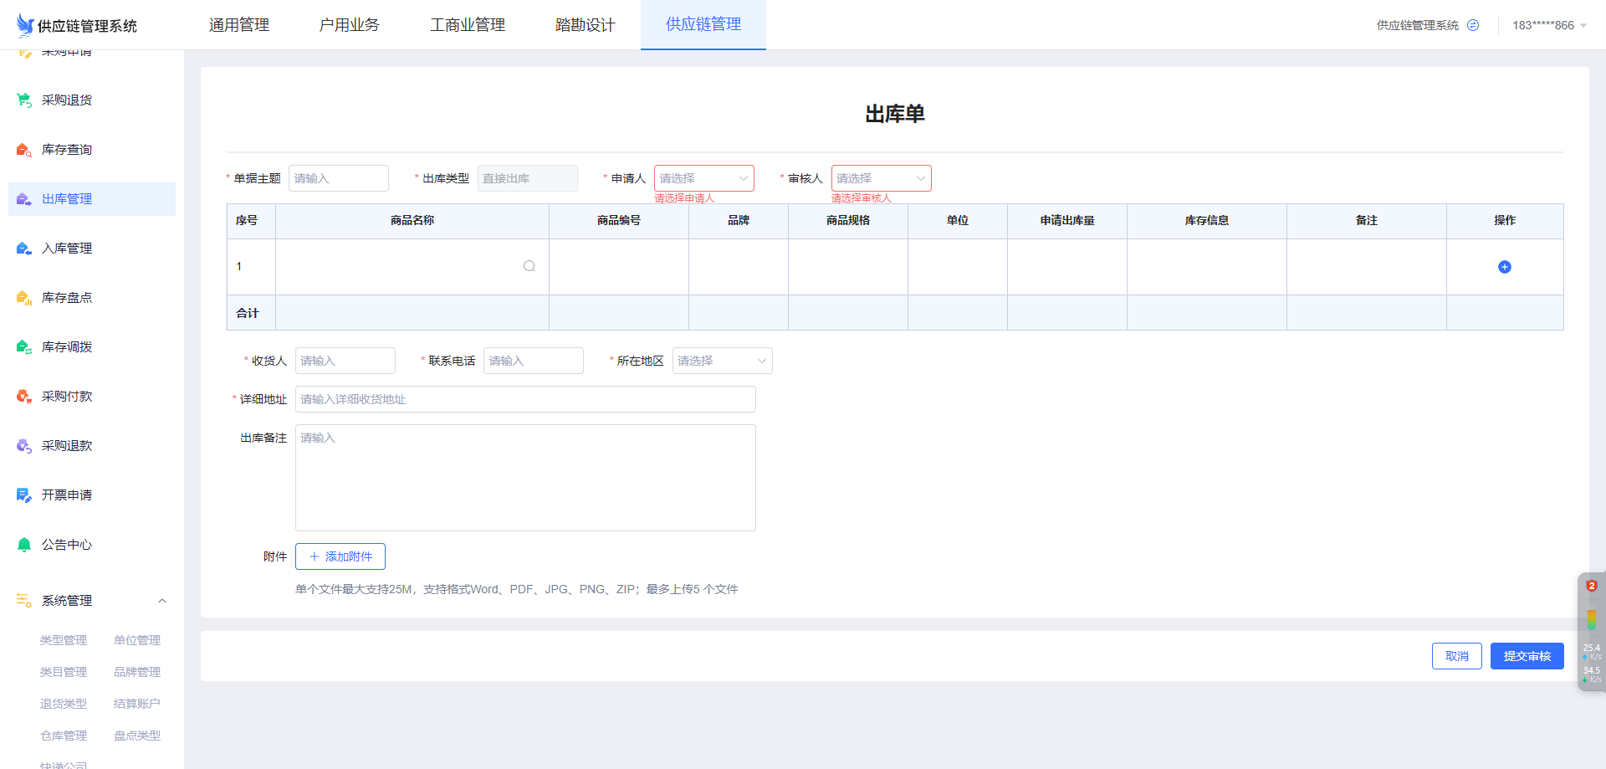This screenshot has width=1606, height=769.
Task: Open 库存盘点 via its chart-box icon
Action: tap(23, 297)
